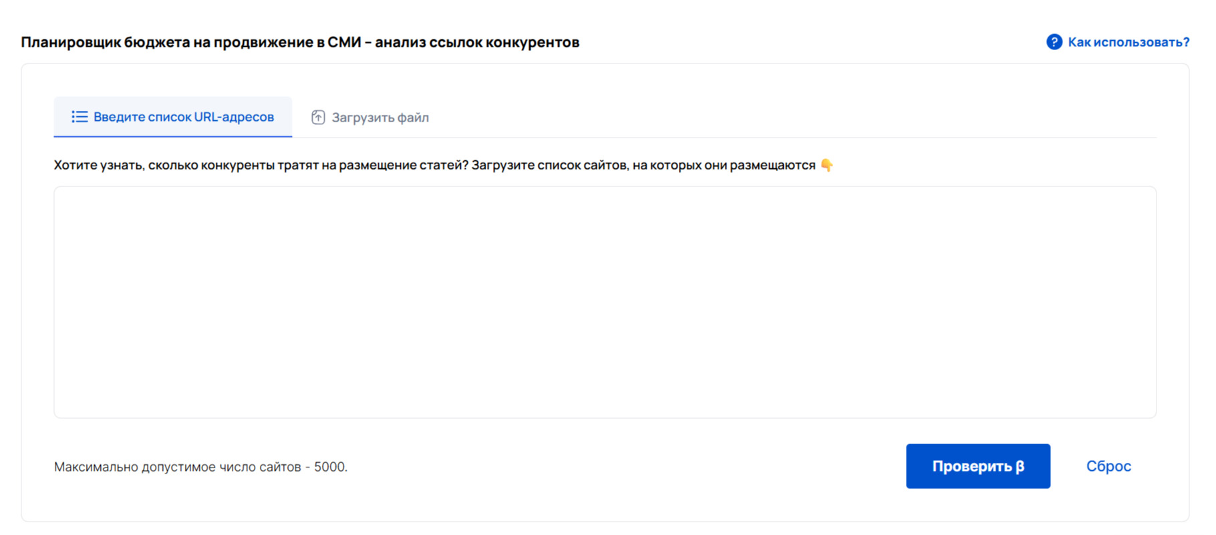Focus the large URL list text area

tap(605, 302)
